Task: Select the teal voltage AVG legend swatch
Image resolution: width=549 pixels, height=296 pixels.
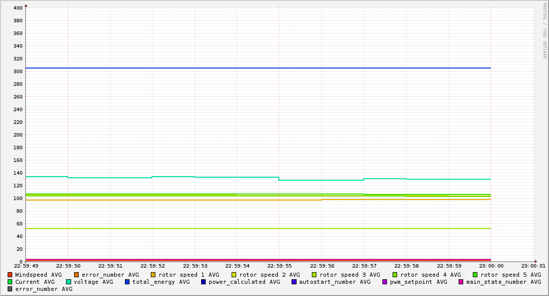Action: (69, 282)
